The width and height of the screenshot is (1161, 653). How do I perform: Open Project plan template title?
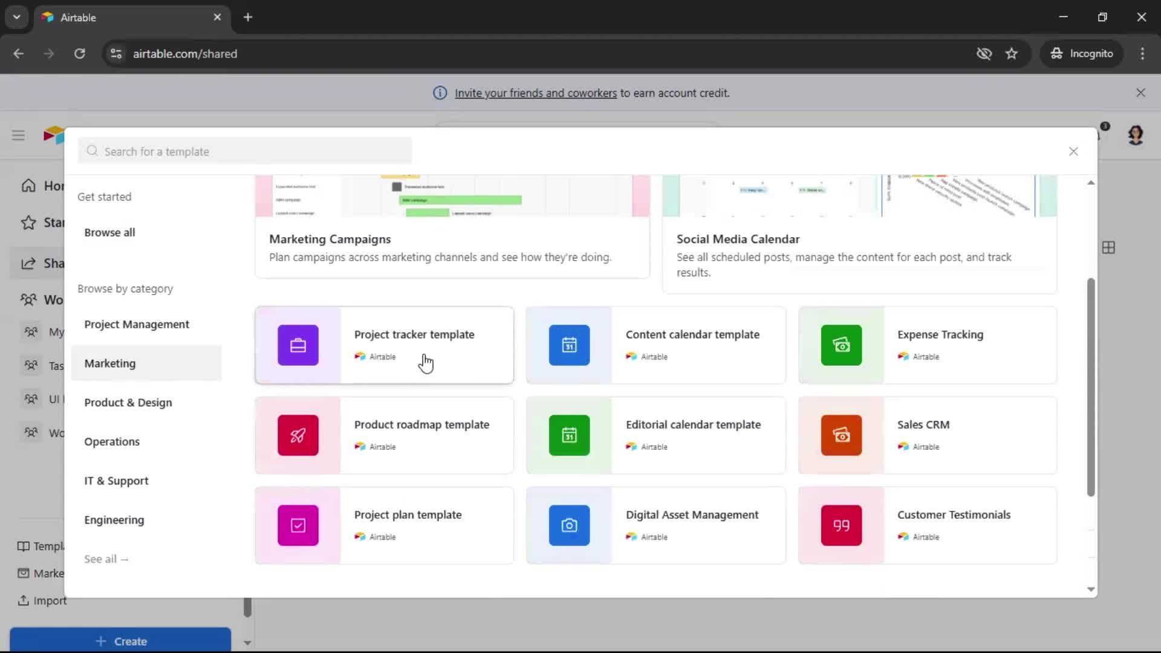point(408,515)
